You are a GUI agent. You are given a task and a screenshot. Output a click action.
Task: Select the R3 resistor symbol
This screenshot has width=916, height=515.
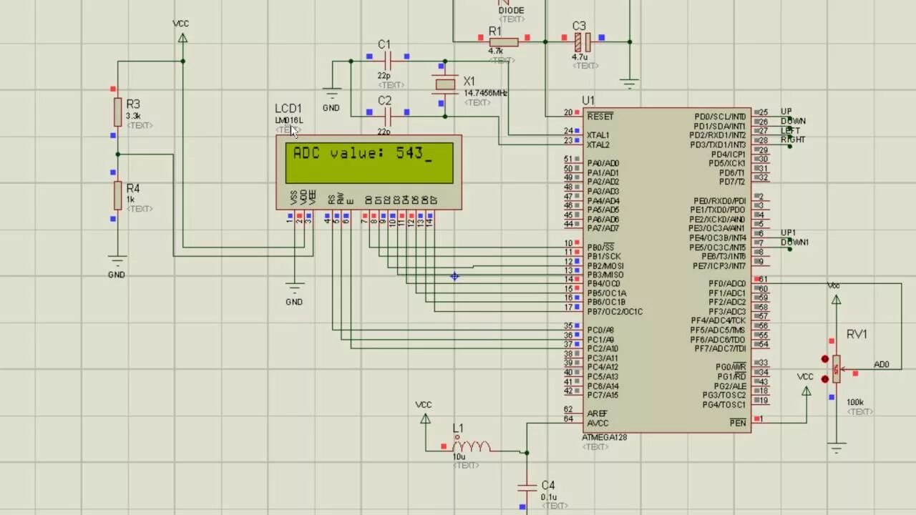[x=117, y=112]
